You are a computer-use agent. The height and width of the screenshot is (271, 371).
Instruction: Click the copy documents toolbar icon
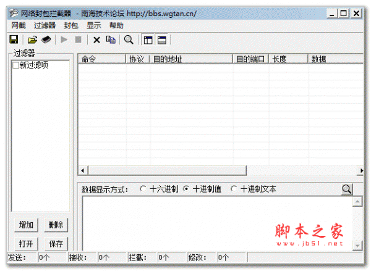111,40
